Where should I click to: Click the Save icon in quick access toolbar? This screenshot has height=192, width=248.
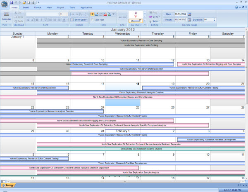[12, 2]
